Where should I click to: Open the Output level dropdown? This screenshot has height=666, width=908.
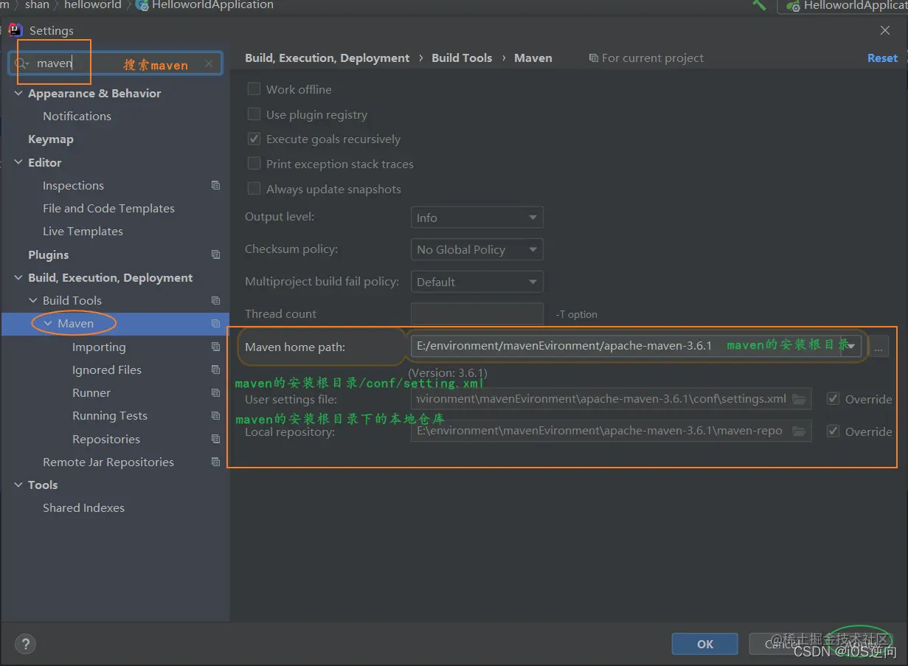point(476,218)
